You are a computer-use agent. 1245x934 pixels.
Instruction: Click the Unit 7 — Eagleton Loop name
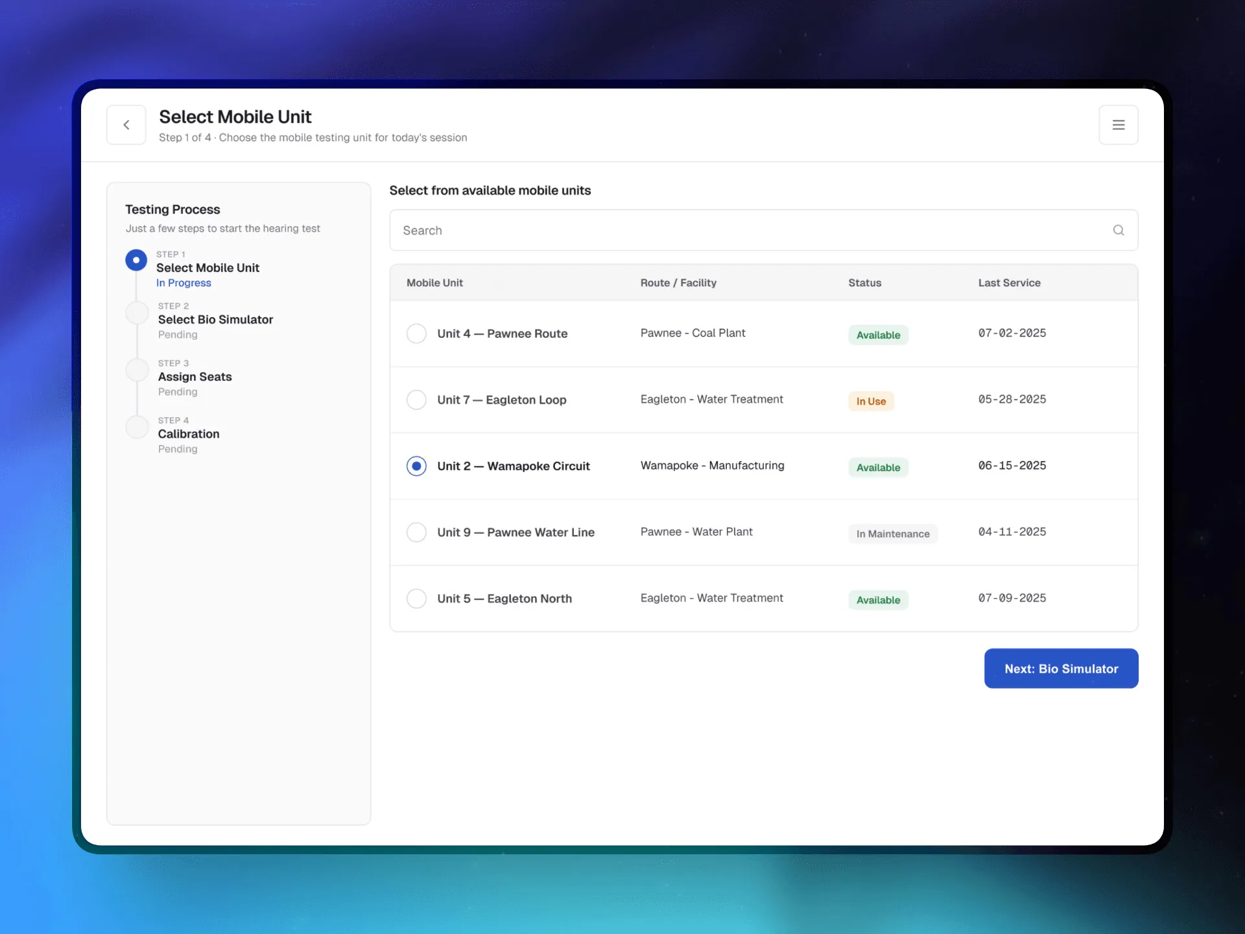pyautogui.click(x=502, y=400)
